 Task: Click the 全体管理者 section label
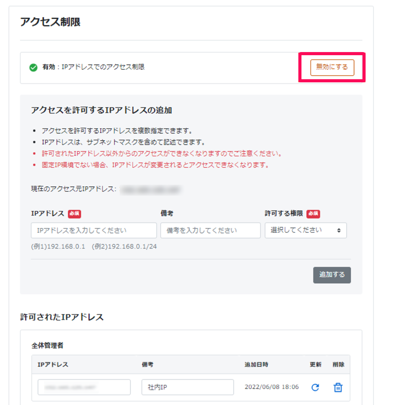pyautogui.click(x=47, y=345)
